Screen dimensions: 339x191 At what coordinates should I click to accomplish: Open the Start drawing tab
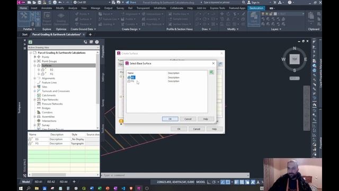coord(25,34)
